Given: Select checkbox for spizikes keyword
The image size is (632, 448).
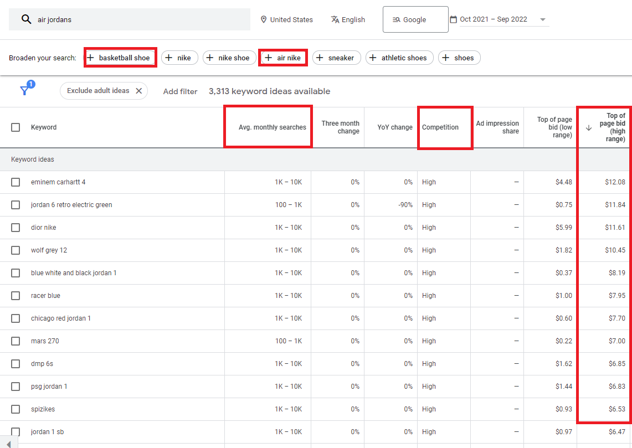Looking at the screenshot, I should (16, 409).
